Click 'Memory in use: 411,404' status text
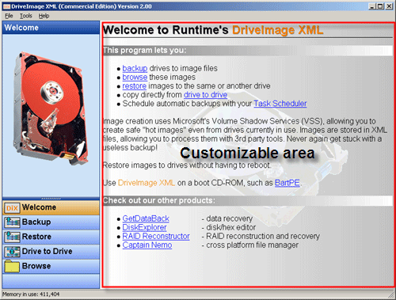The height and width of the screenshot is (300, 396). pyautogui.click(x=31, y=294)
